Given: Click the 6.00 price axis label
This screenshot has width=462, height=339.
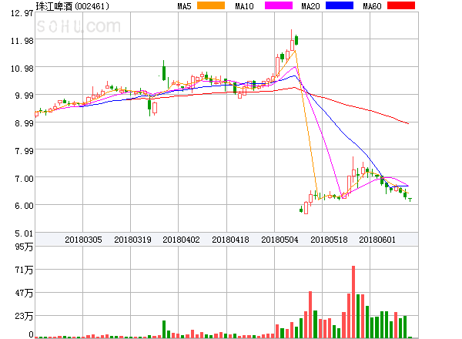Looking at the screenshot, I should click(24, 206).
